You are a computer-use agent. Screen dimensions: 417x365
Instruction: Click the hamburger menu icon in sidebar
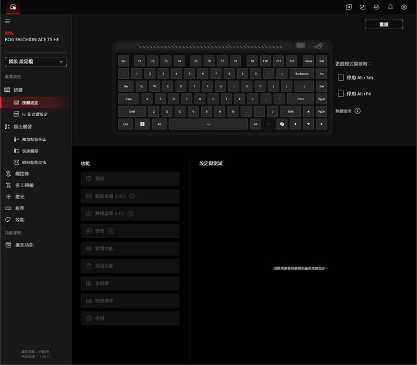point(7,21)
